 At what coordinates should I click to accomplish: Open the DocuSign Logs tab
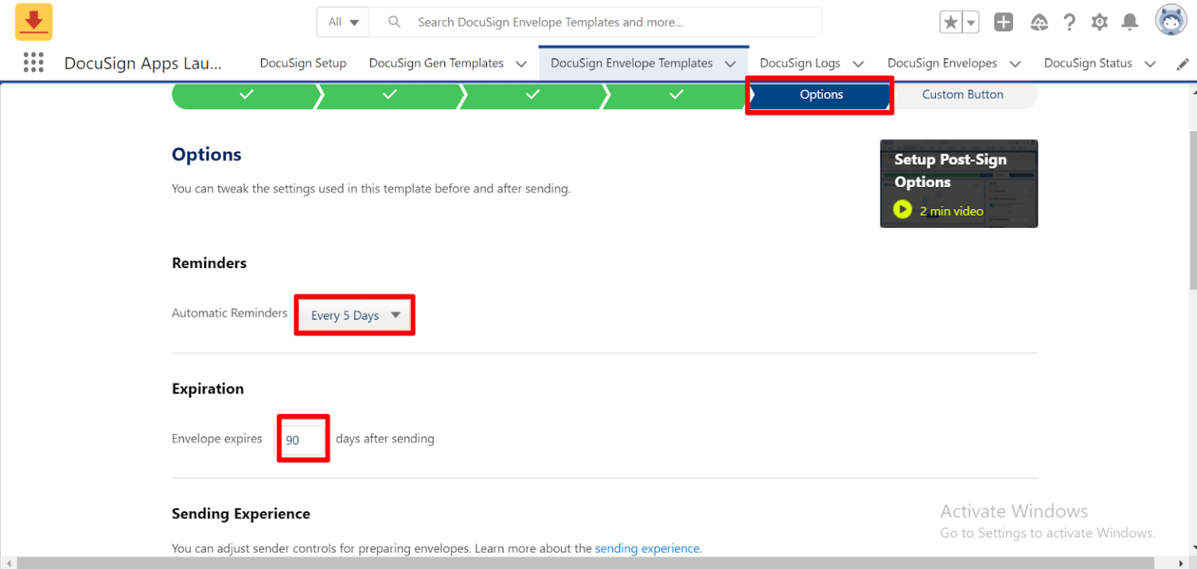coord(800,63)
